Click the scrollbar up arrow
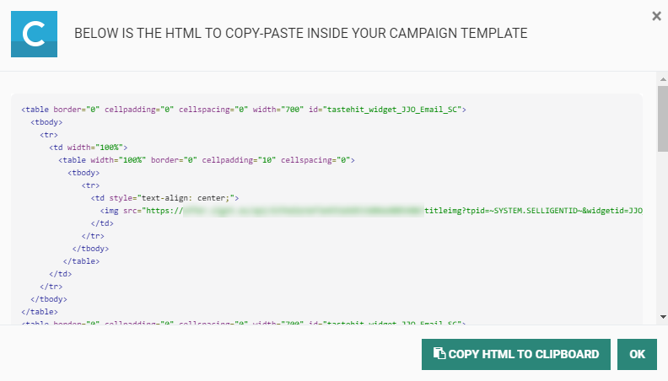This screenshot has height=381, width=668. (x=662, y=78)
